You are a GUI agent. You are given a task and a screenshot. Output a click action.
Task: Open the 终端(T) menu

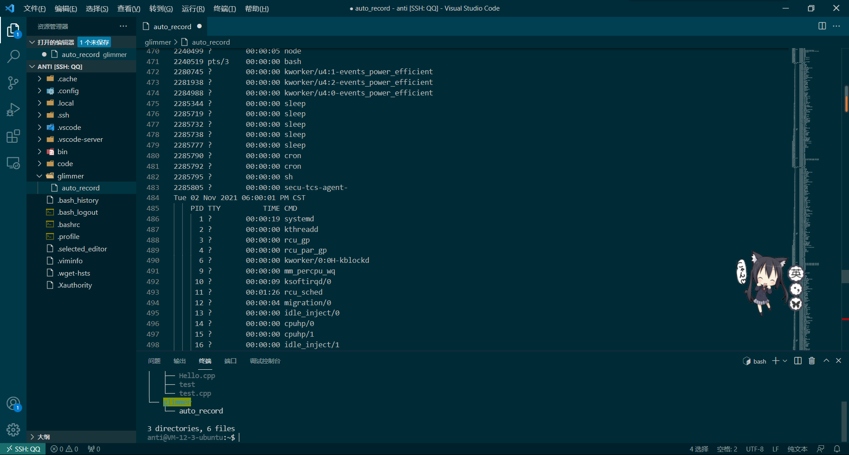[x=225, y=8]
